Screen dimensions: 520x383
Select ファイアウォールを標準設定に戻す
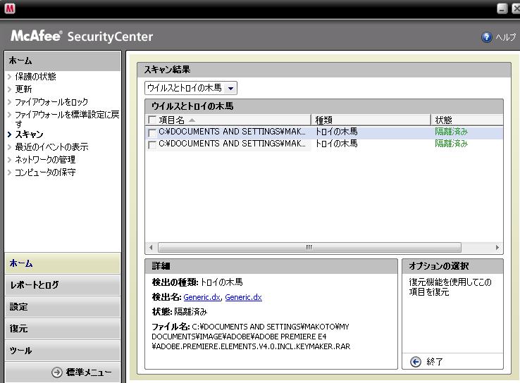[x=67, y=119]
